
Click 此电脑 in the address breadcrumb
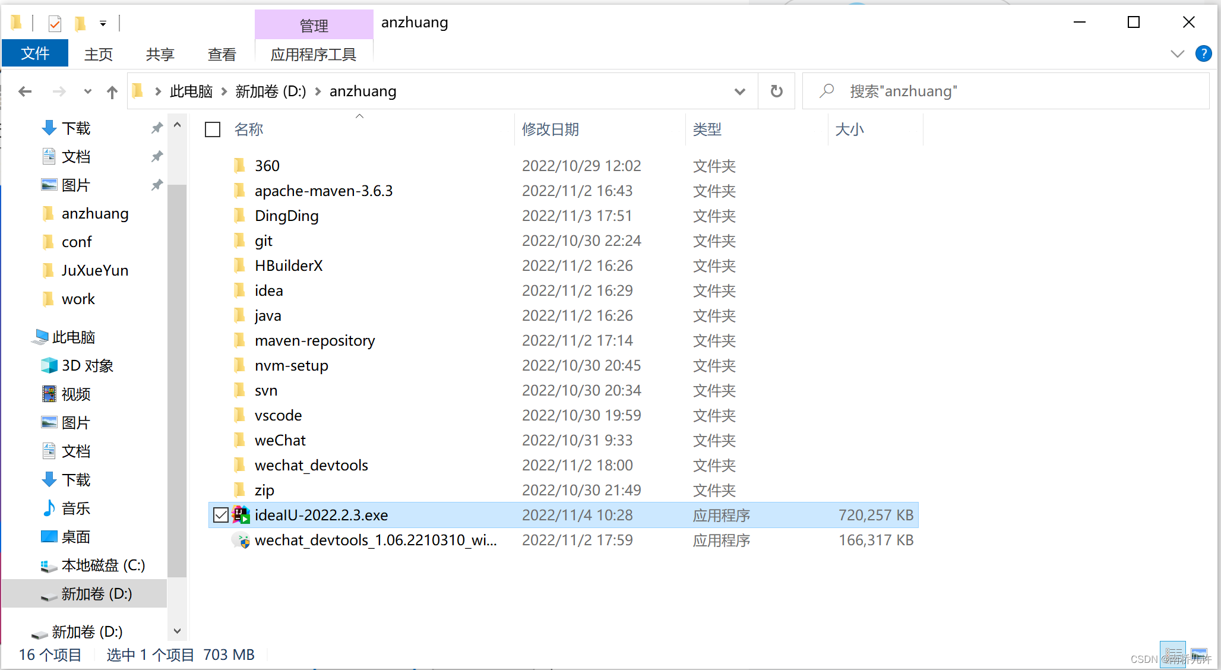click(x=191, y=91)
